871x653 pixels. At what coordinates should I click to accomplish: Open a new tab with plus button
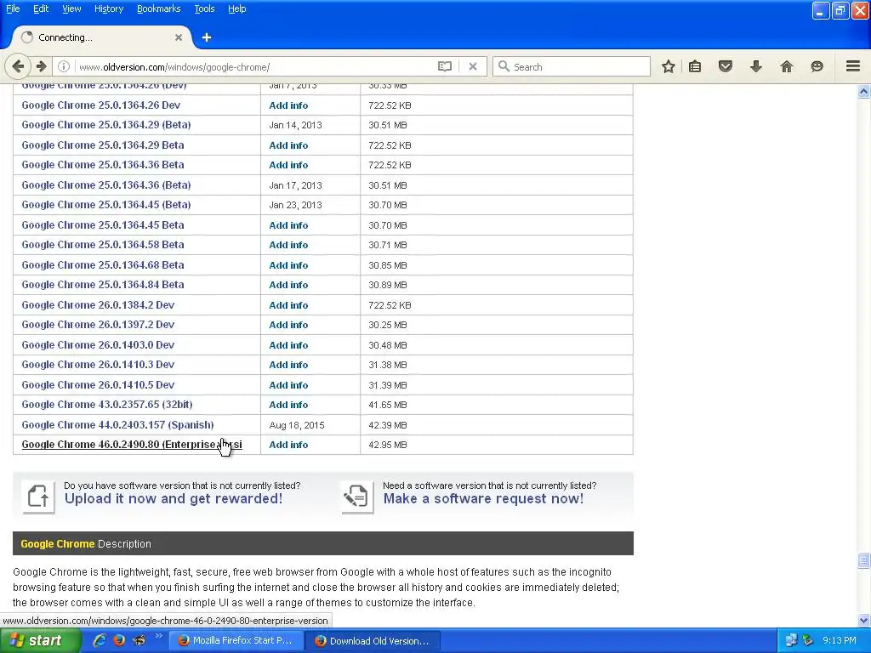pos(207,37)
